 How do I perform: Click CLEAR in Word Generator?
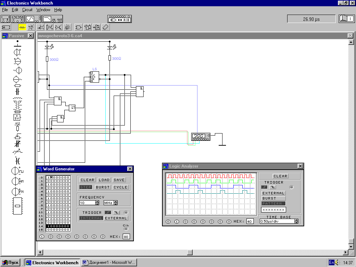[x=87, y=180]
